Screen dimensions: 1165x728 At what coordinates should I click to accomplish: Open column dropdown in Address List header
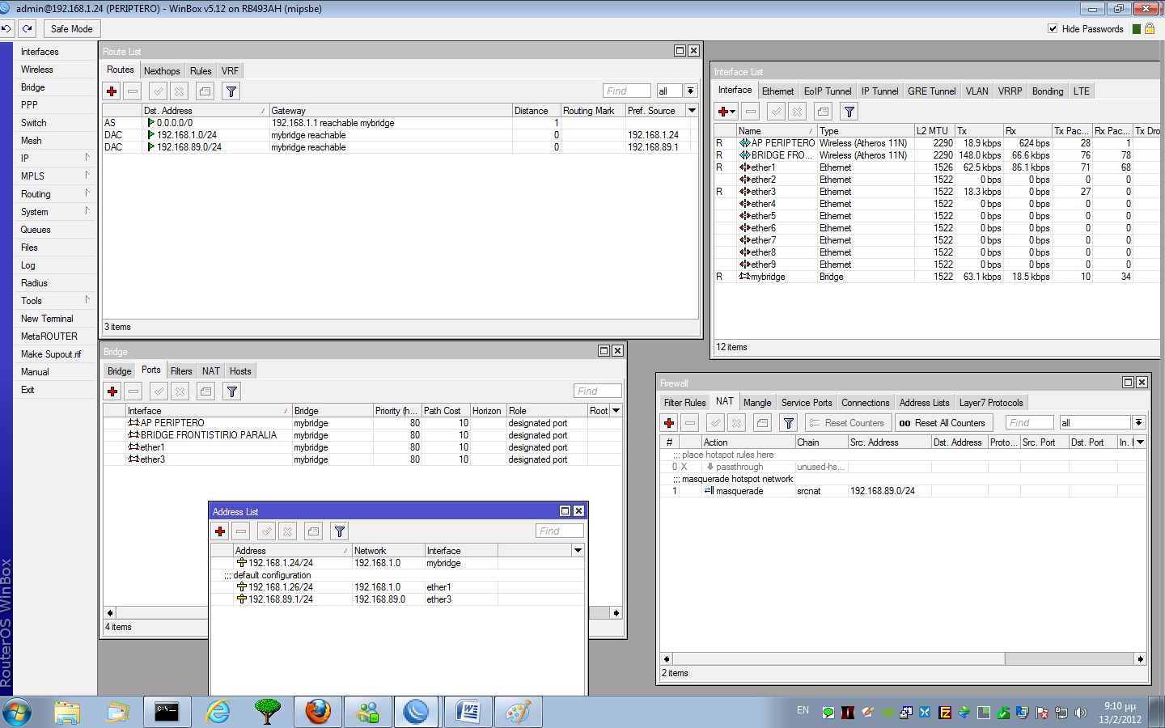click(578, 550)
